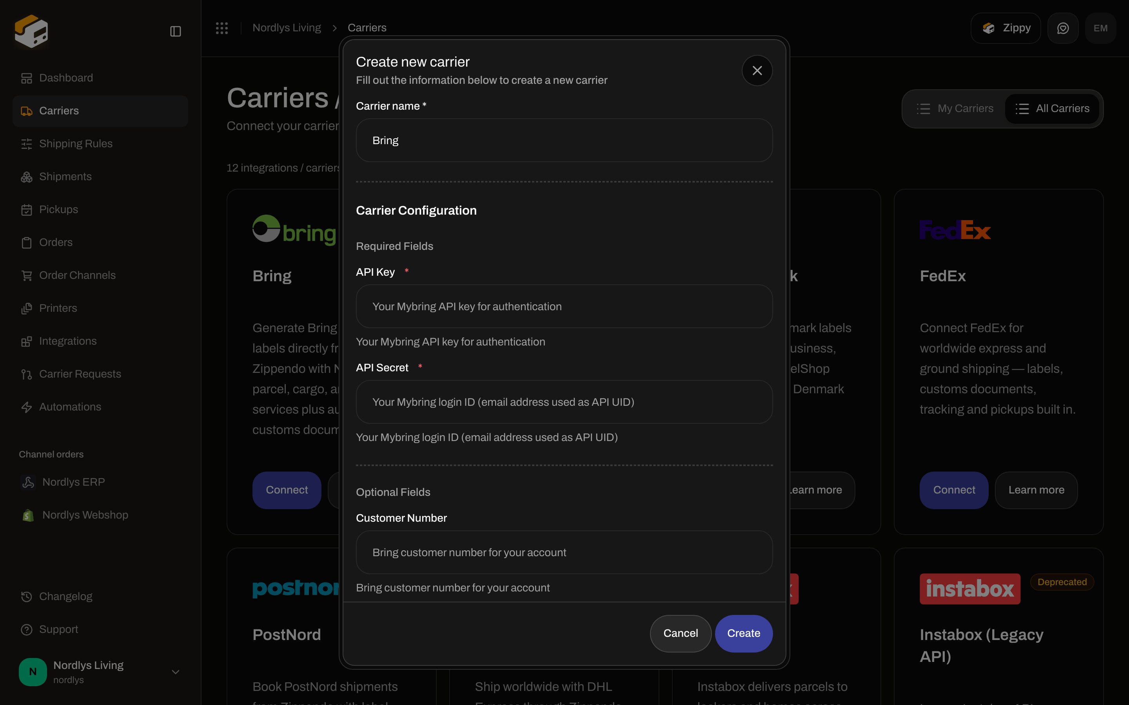Open the EM user avatar menu
This screenshot has height=705, width=1129.
pyautogui.click(x=1100, y=29)
